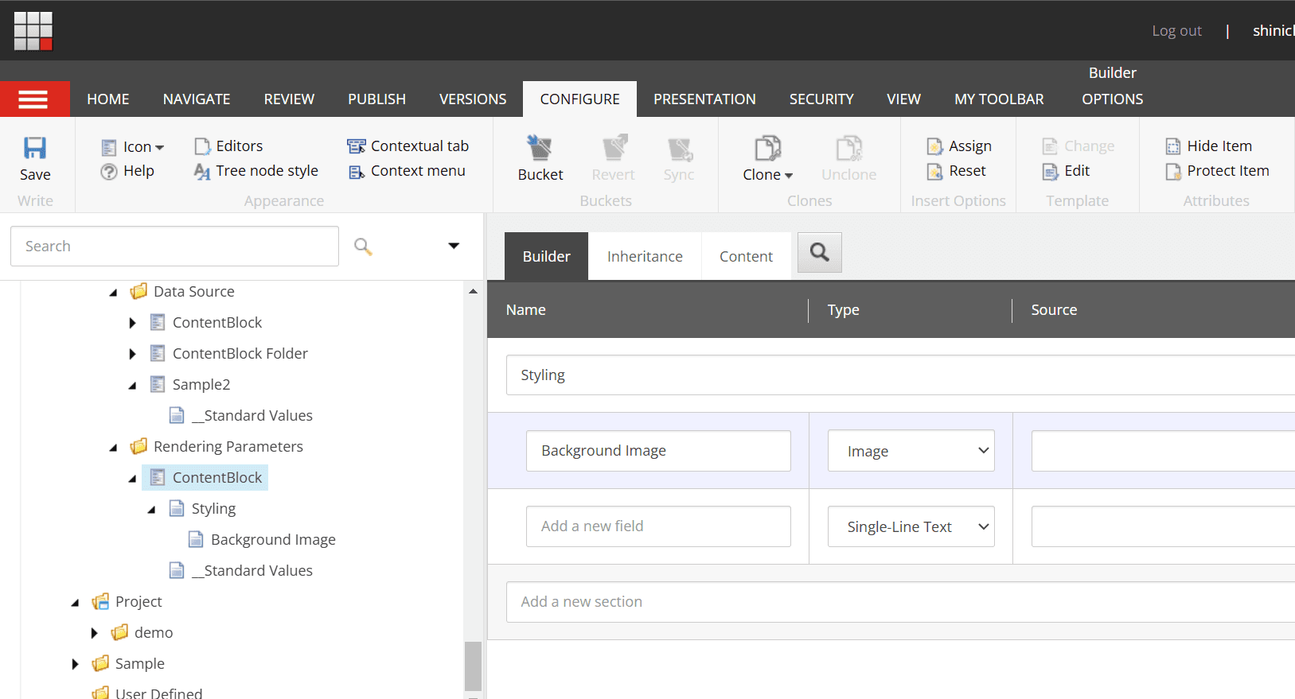Click the magnifier icon beside the Content tab
The image size is (1295, 699).
(819, 253)
